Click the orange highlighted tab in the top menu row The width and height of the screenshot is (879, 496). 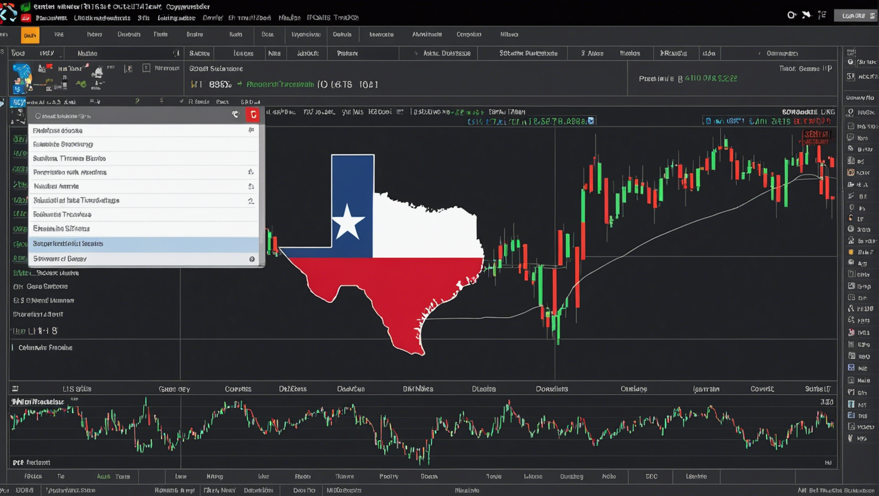click(x=30, y=35)
